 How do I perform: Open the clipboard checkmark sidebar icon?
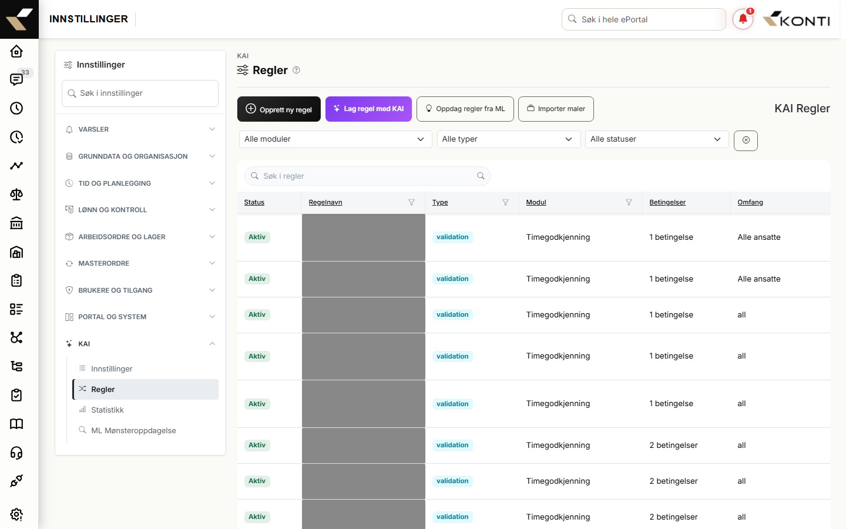pyautogui.click(x=16, y=395)
